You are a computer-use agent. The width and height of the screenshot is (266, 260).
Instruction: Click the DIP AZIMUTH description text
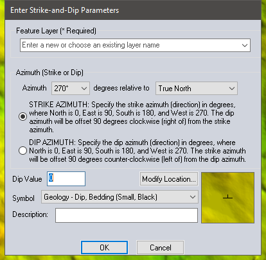click(137, 151)
